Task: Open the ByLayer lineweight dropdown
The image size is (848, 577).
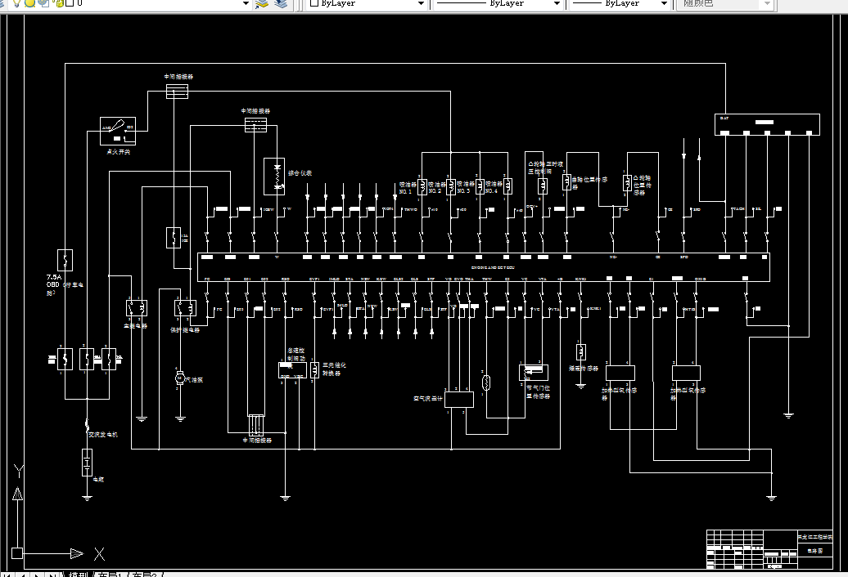Action: tap(664, 4)
